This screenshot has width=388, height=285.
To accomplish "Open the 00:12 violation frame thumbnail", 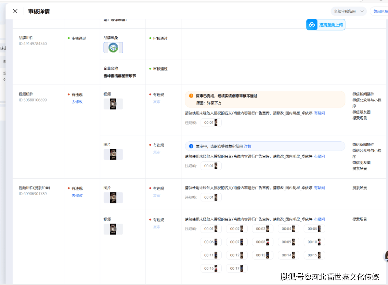I will pyautogui.click(x=237, y=255).
